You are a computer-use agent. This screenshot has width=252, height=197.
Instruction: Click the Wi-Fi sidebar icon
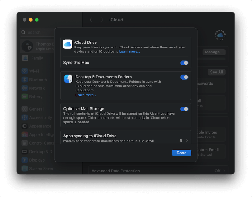click(25, 71)
